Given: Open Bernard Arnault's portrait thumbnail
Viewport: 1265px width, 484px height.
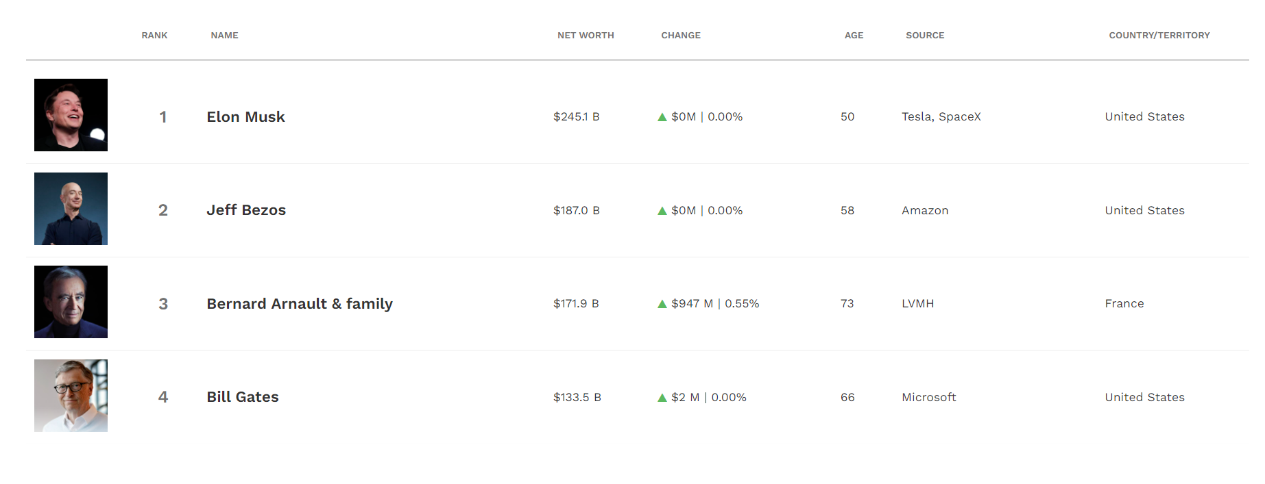Looking at the screenshot, I should coord(71,302).
